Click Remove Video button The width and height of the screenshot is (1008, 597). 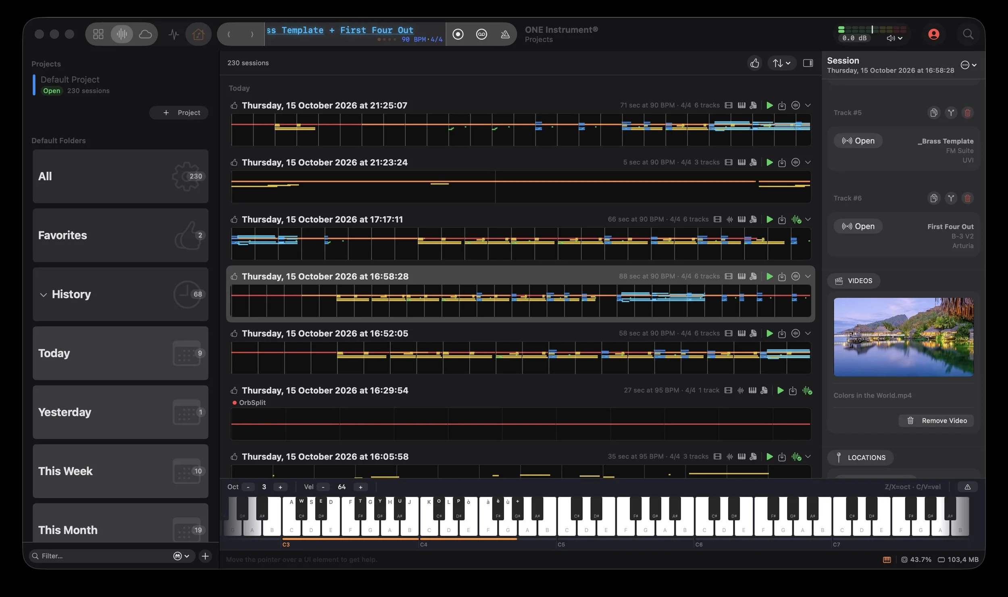(x=936, y=421)
